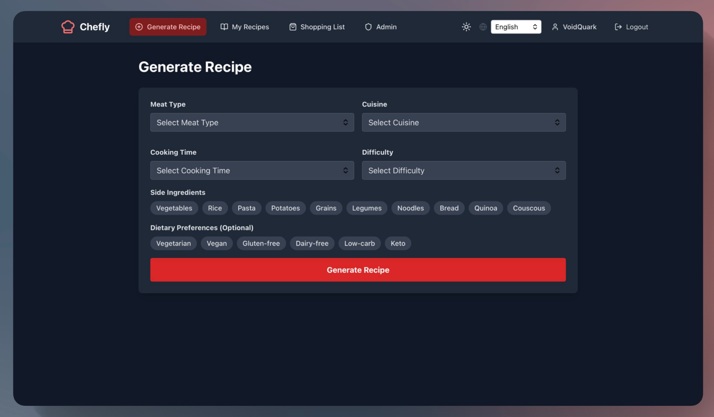Click the VoidQuark username link
714x417 pixels.
(x=579, y=27)
